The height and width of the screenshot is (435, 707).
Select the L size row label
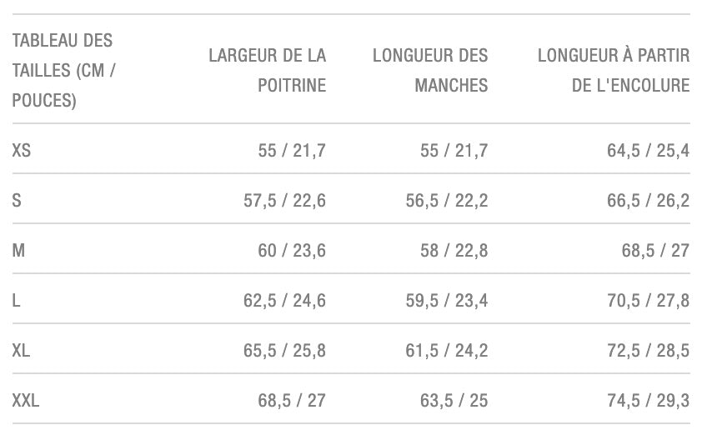[17, 300]
